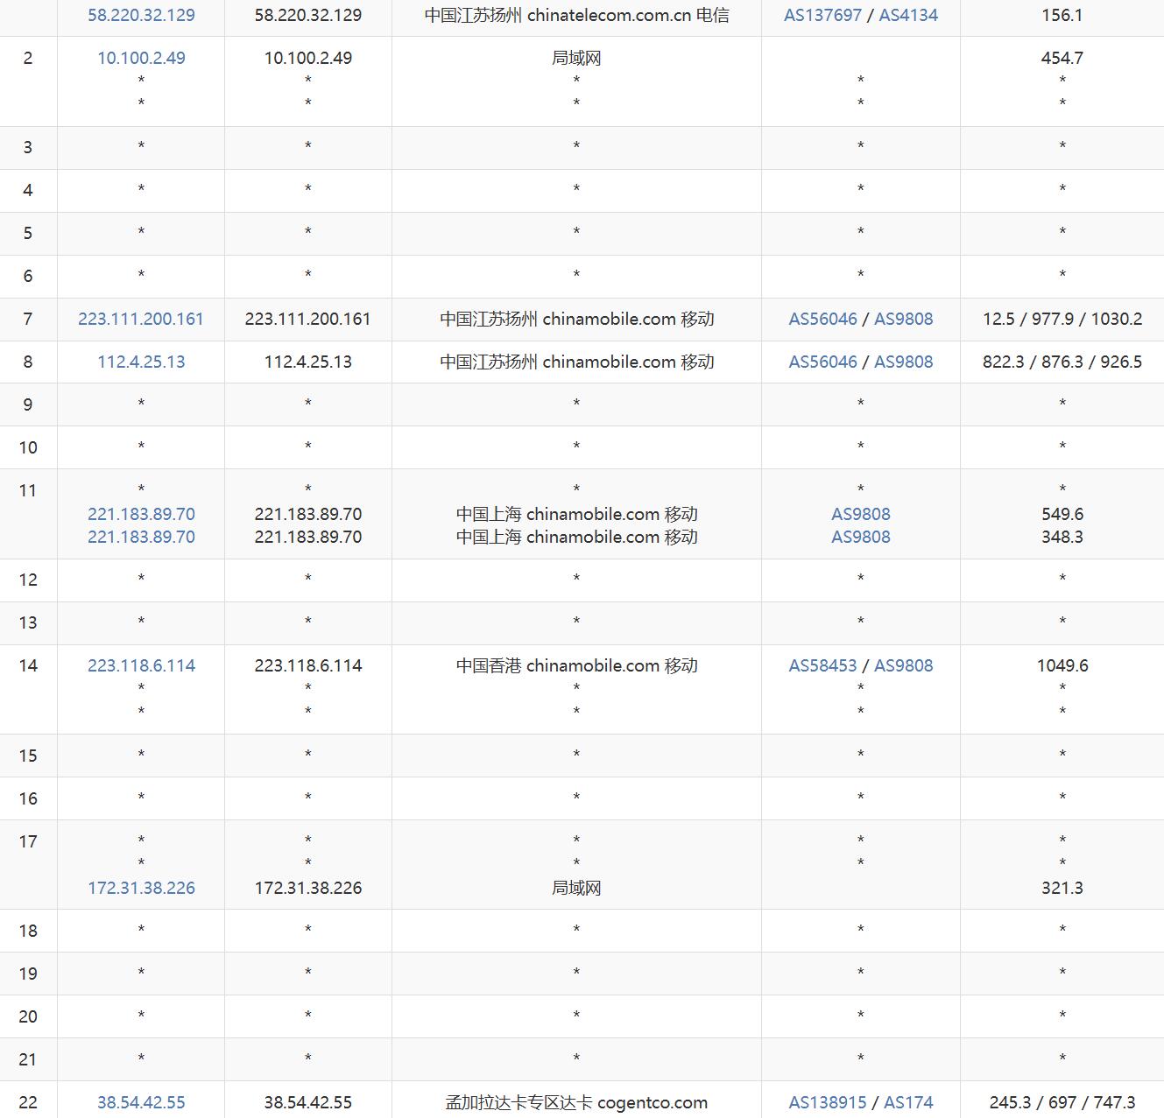Screen dimensions: 1164x1118
Task: Open the AS4134 link
Action: [908, 15]
